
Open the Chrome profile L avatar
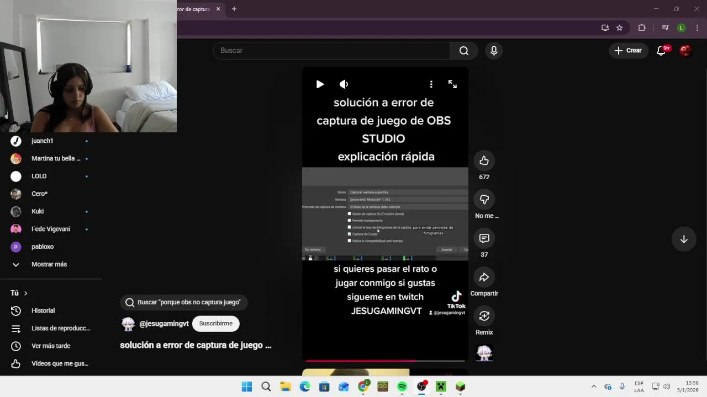click(682, 28)
